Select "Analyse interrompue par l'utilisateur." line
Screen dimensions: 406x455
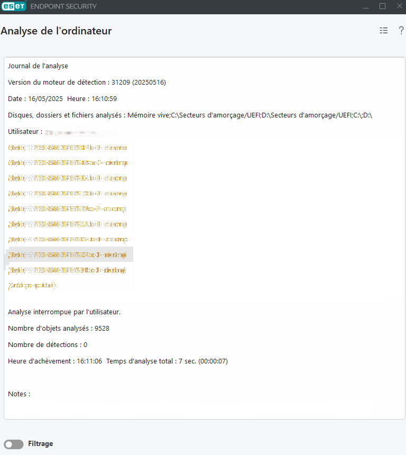coord(64,312)
